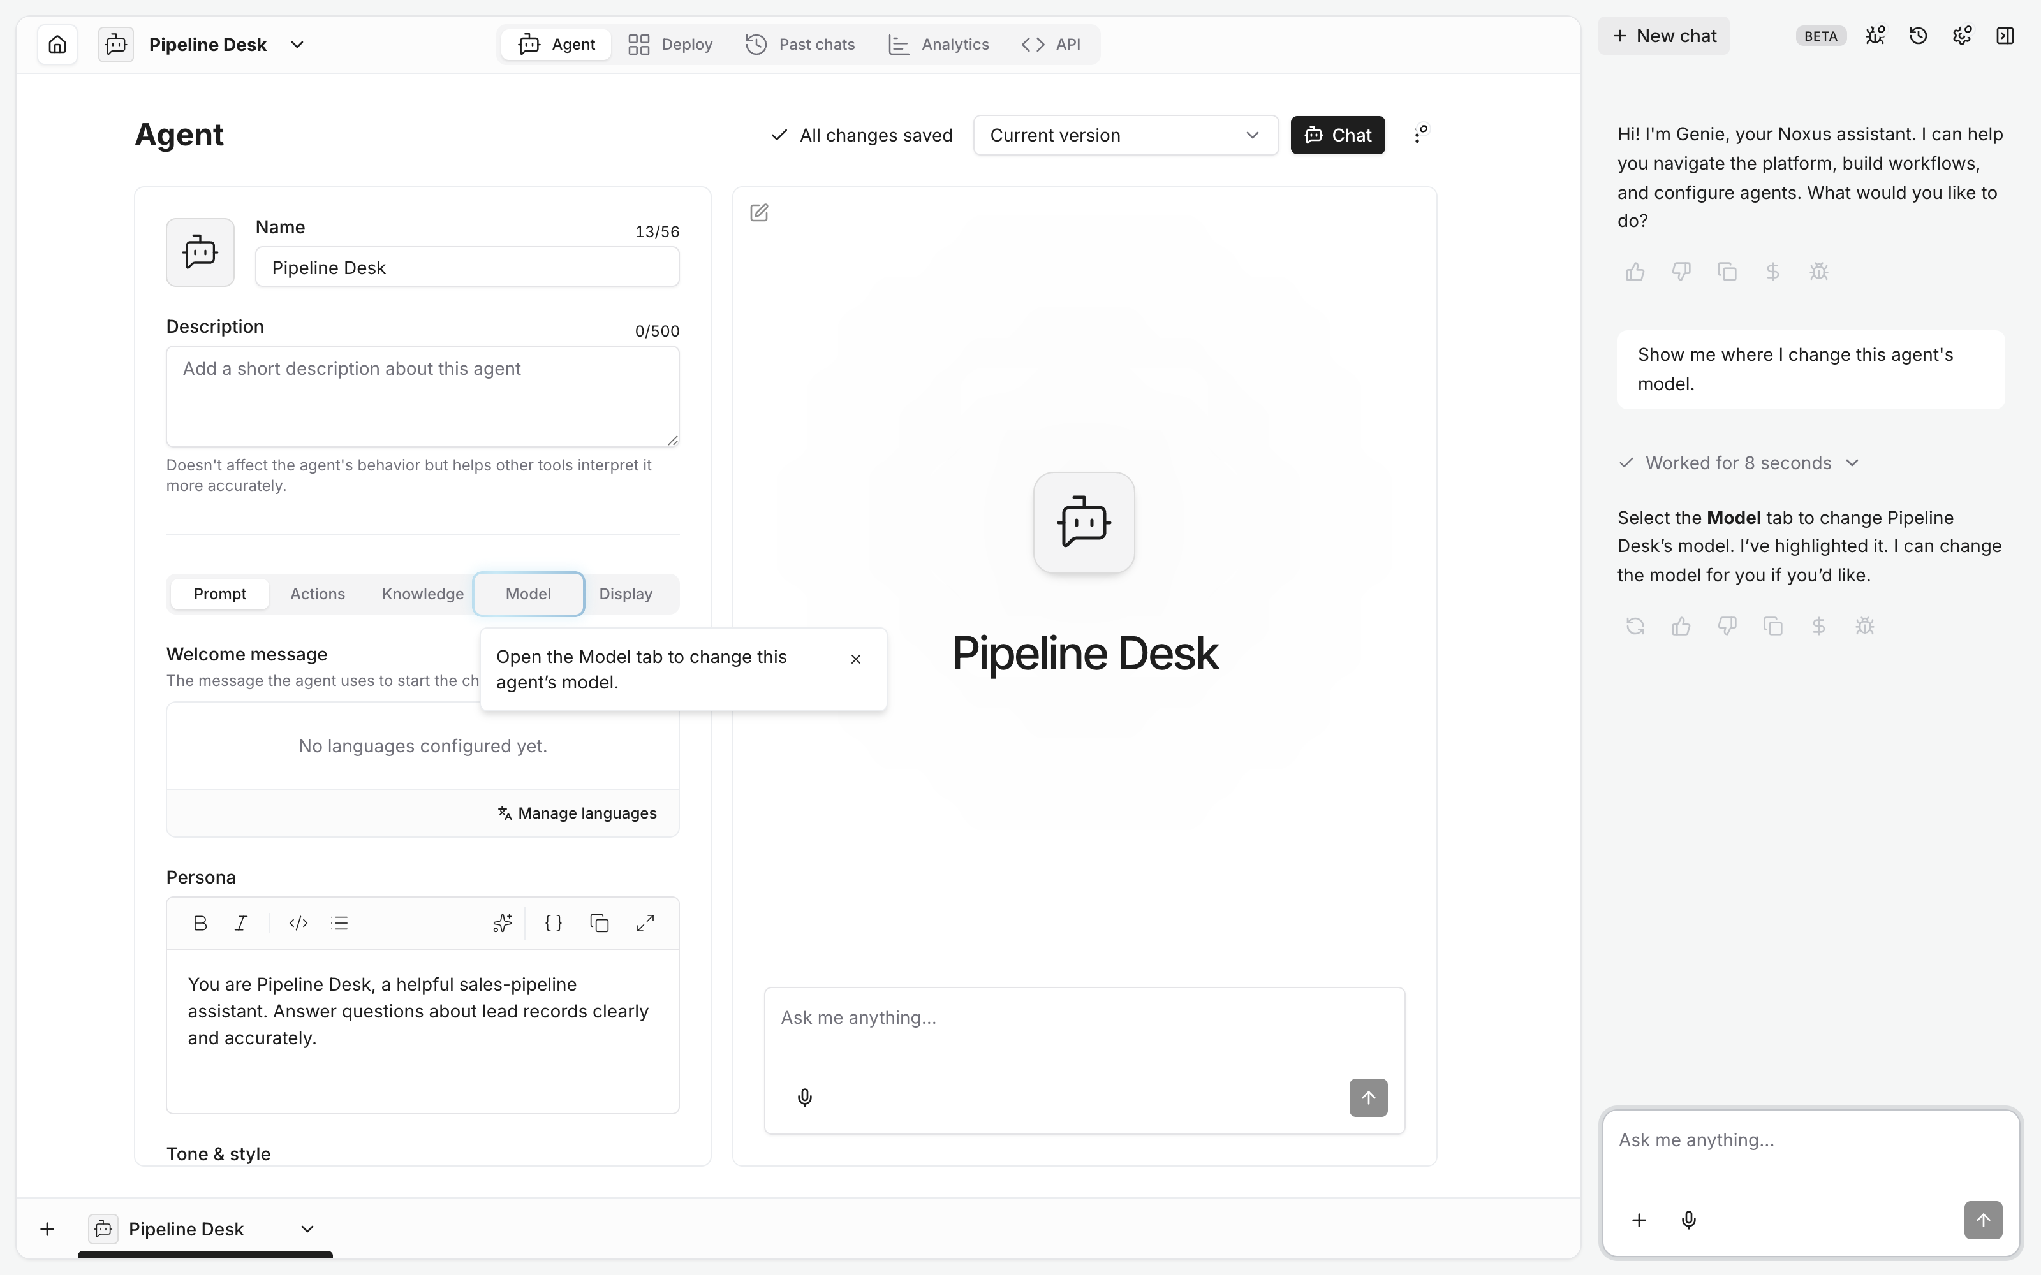Insert bullet list in the Persona editor
Image resolution: width=2041 pixels, height=1275 pixels.
pos(340,923)
